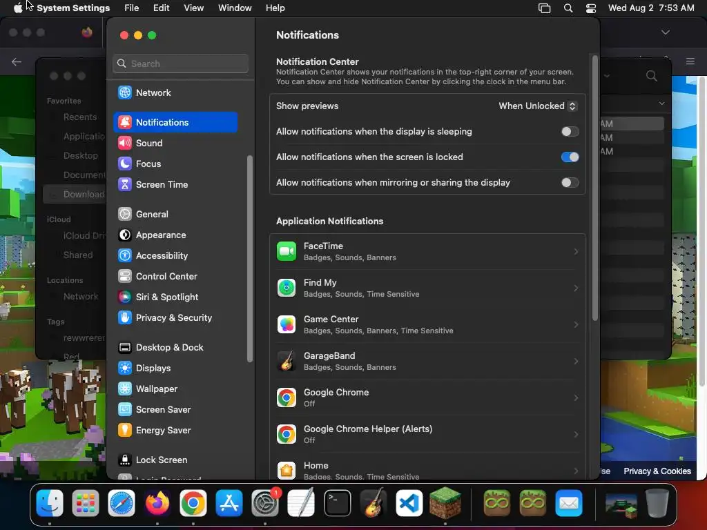Image resolution: width=707 pixels, height=530 pixels.
Task: Open Desktop & Dock settings
Action: [175, 348]
